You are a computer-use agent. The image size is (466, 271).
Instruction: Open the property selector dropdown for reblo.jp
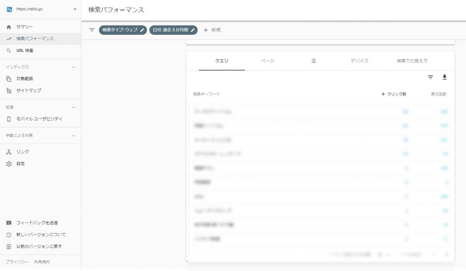coord(75,9)
